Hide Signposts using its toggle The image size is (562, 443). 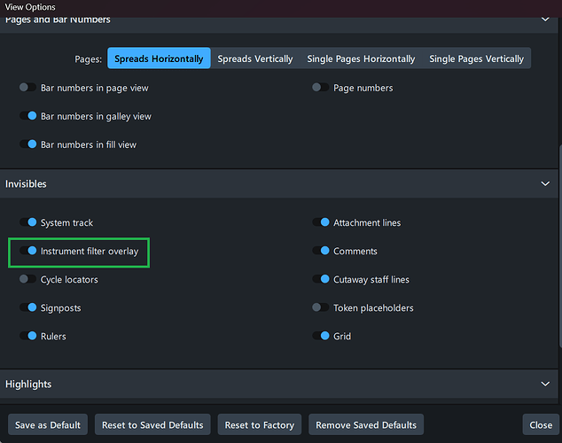(28, 307)
